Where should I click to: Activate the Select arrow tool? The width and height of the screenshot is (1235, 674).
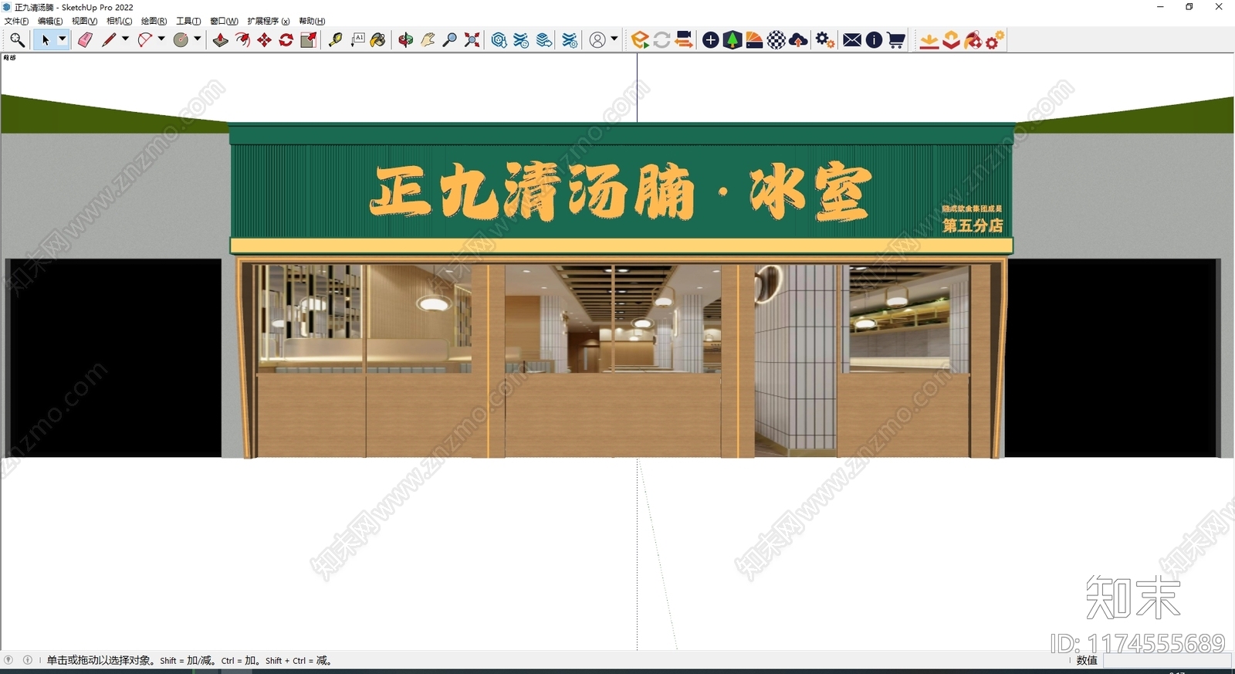[45, 40]
